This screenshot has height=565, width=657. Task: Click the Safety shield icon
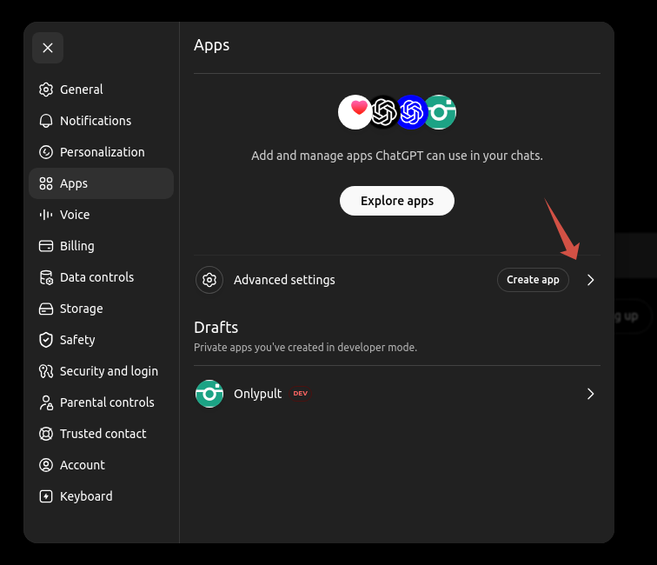[46, 340]
